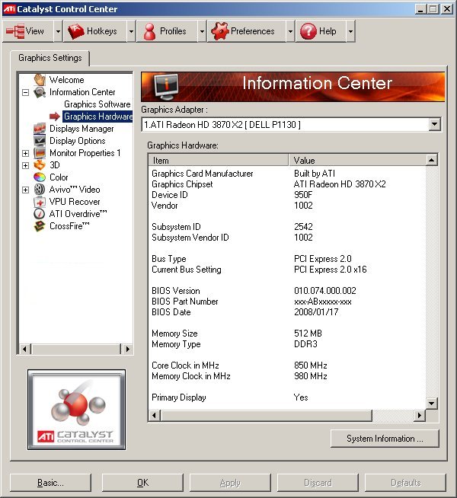This screenshot has width=457, height=498.
Task: Click hardware list scroll down arrow
Action: (431, 404)
